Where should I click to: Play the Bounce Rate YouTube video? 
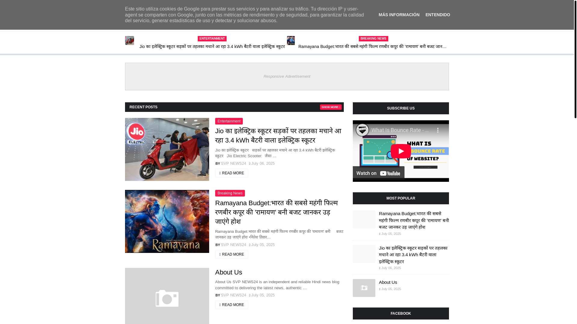401,151
